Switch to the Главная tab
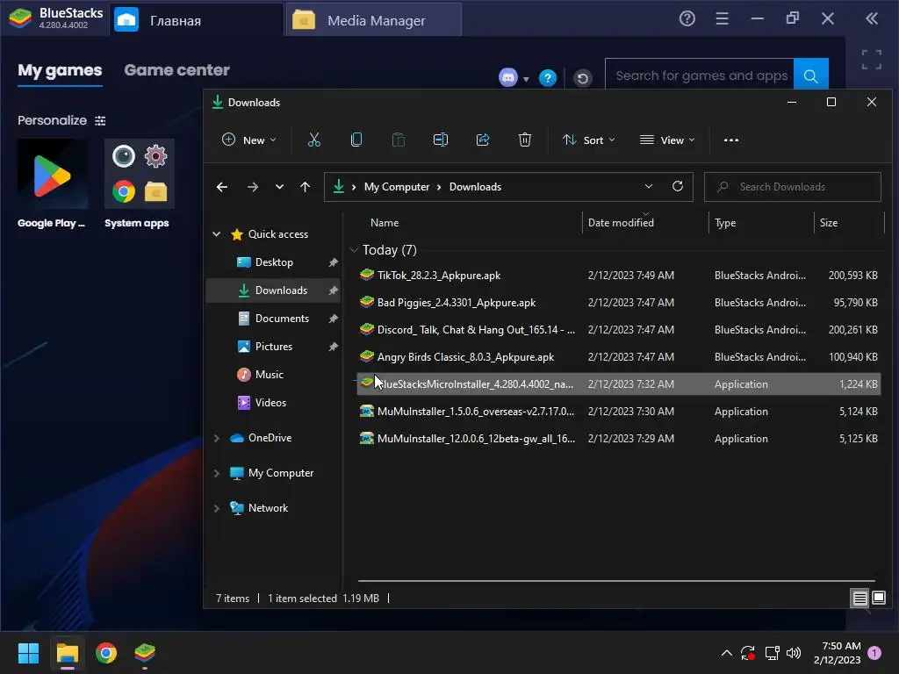Screen dimensions: 899x674 [195, 20]
